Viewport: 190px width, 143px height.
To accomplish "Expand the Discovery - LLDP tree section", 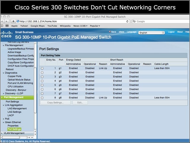I will [x=3, y=94].
